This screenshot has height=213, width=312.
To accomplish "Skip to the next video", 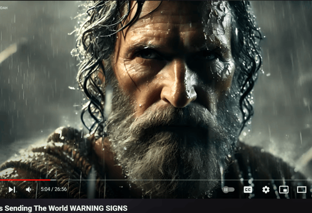I will (12, 190).
